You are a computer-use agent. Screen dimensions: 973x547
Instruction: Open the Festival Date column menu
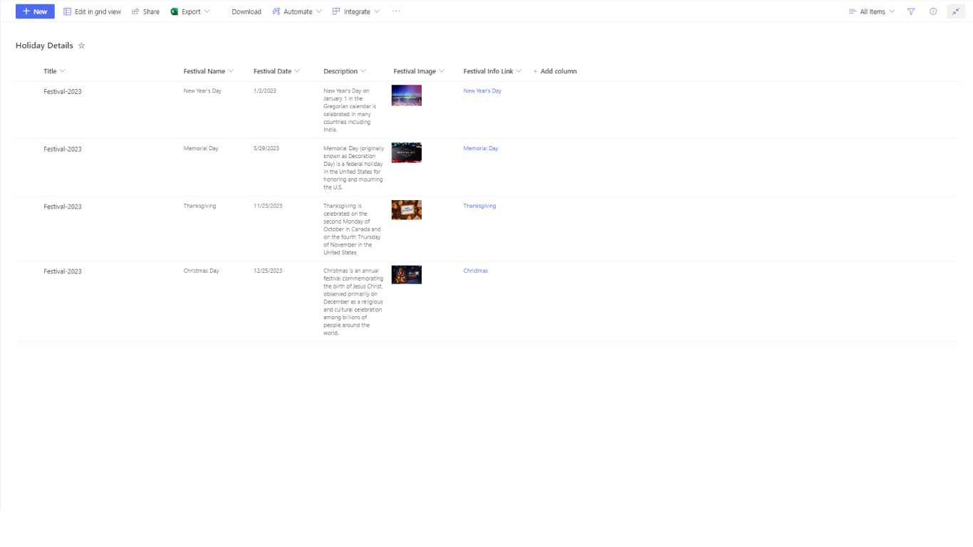[x=276, y=71]
